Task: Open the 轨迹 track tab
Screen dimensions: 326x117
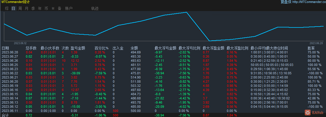Action: pos(95,8)
